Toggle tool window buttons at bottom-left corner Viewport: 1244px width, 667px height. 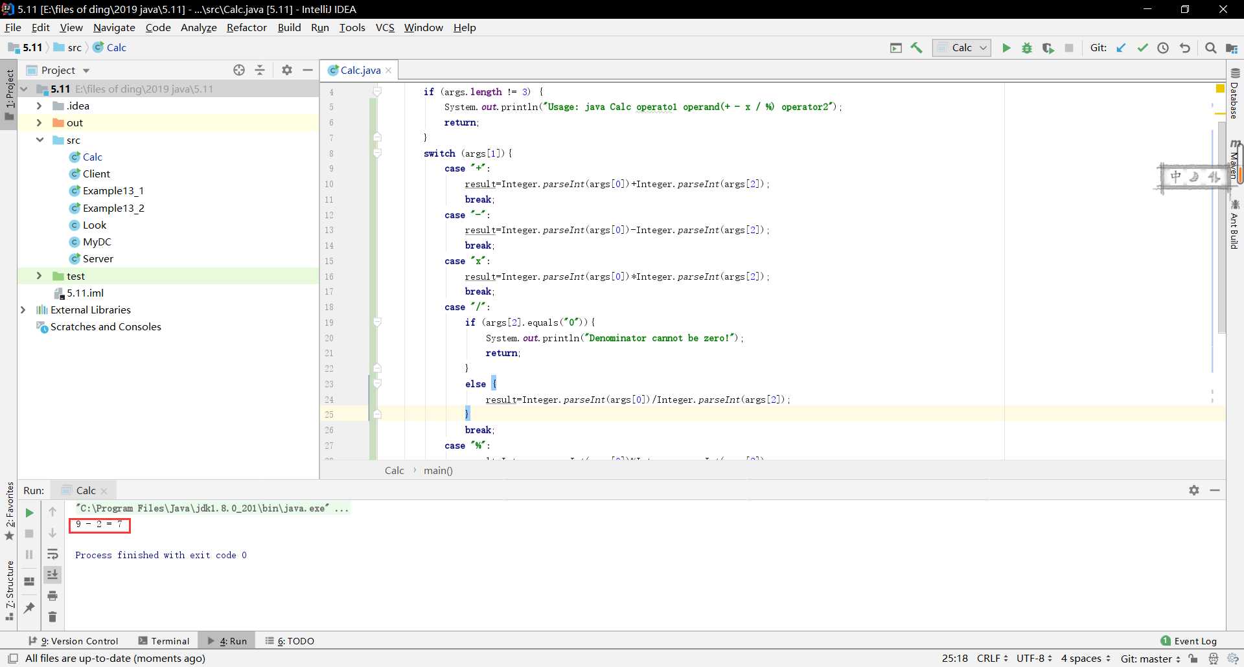(13, 659)
